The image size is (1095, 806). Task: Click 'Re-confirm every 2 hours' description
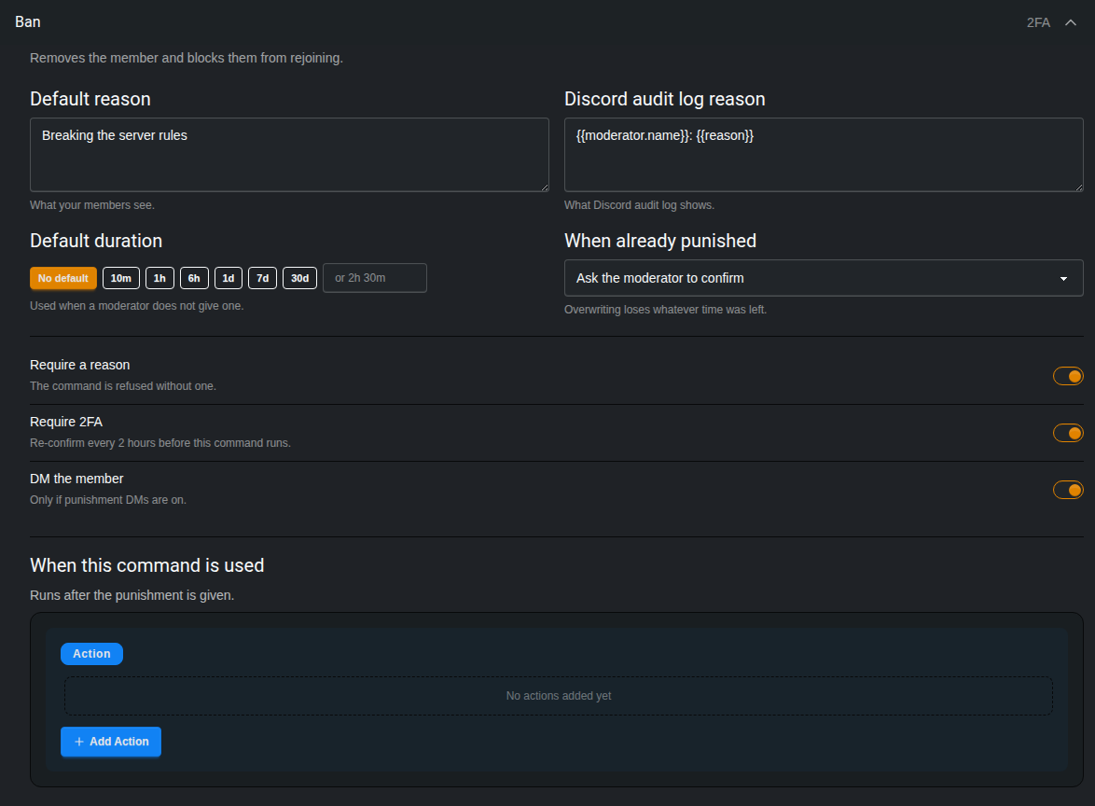(159, 443)
